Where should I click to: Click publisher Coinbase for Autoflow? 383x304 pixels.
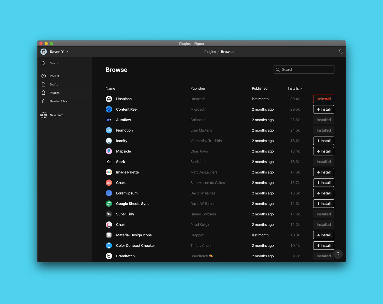pos(198,120)
